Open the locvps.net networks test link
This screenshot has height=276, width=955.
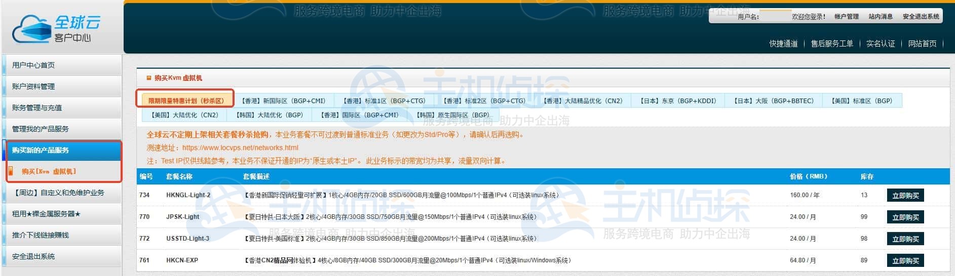240,148
